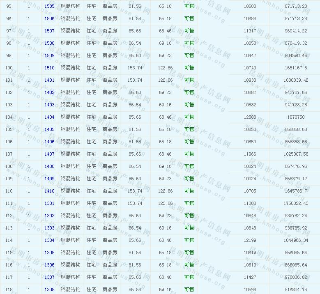
Task: Open room 1308 link
Action: tap(49, 289)
